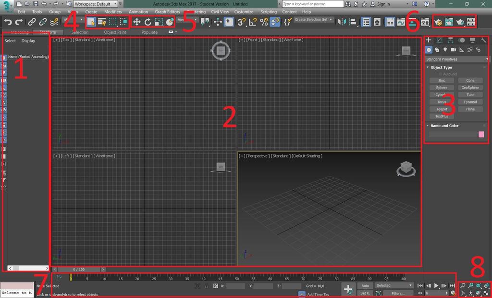
Task: Open Curve Editor from toolbar
Action: click(401, 22)
